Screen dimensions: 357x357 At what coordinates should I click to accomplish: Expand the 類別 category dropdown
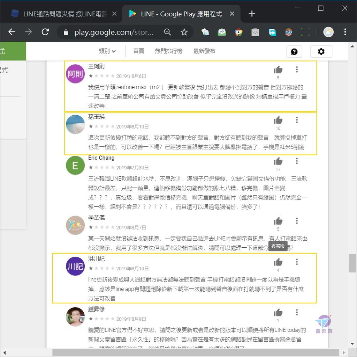click(x=107, y=51)
